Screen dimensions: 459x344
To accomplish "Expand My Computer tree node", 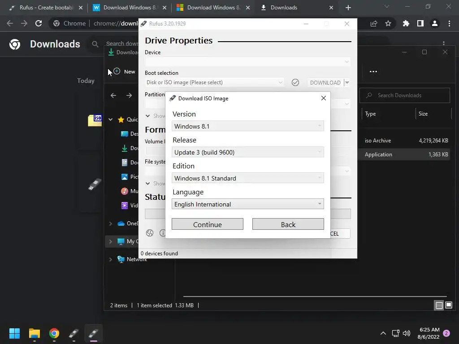I will [111, 241].
